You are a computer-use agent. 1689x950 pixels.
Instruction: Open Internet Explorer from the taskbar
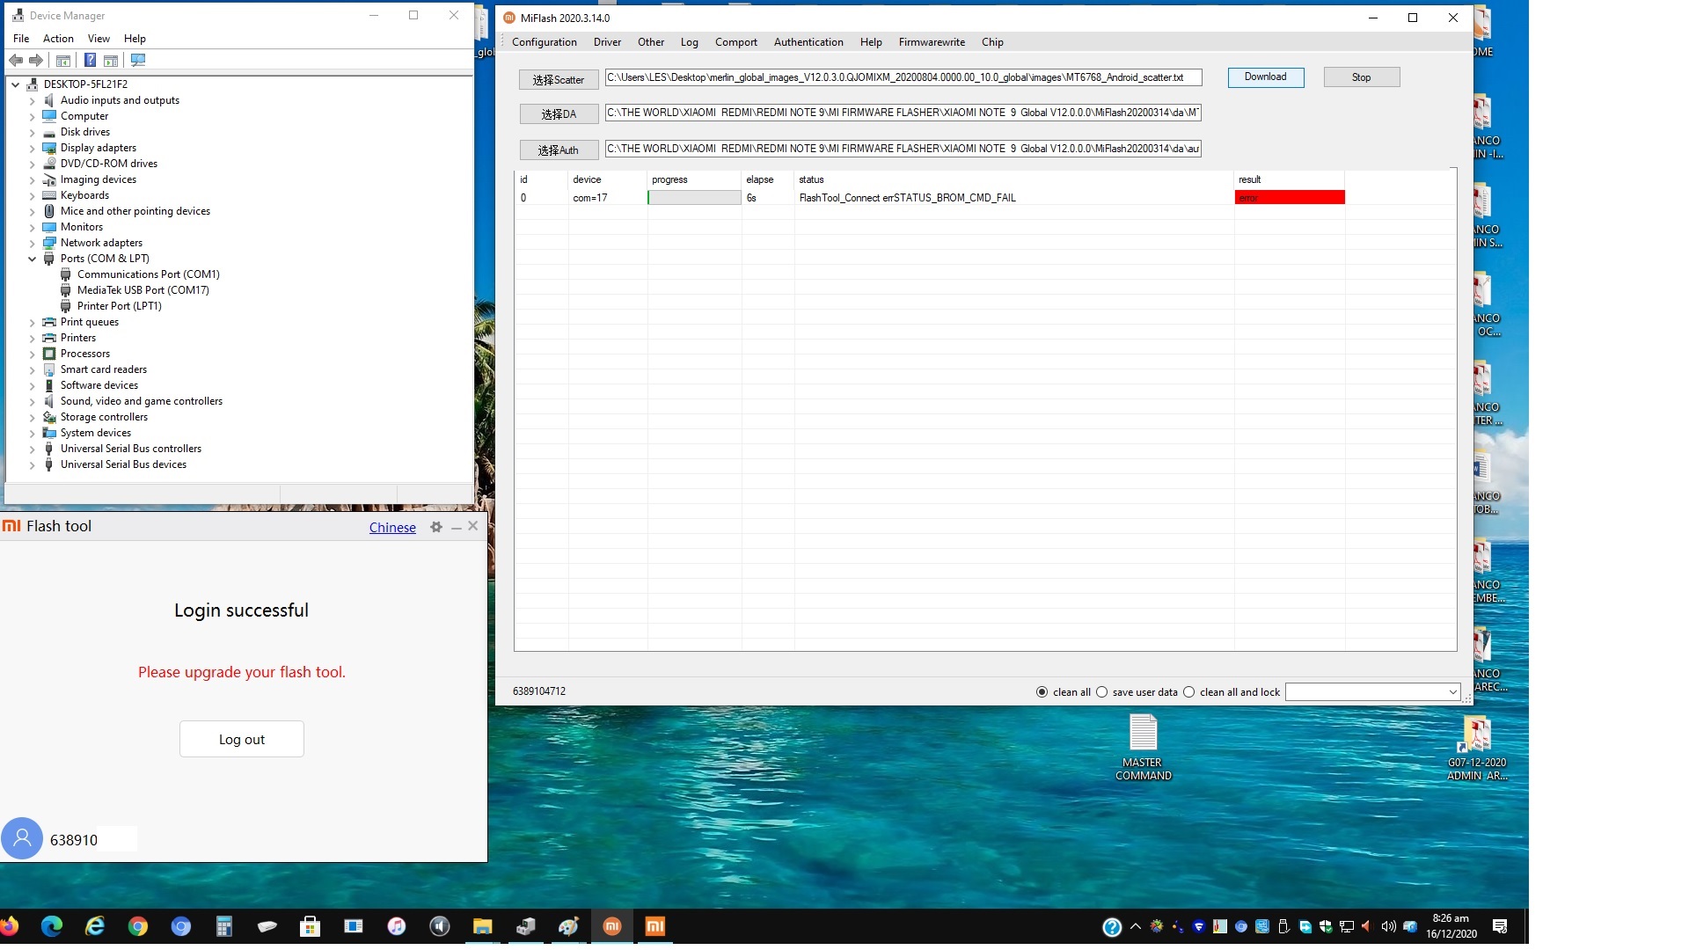click(95, 926)
